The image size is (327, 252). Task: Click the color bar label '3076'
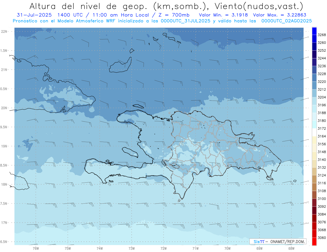[x=322, y=222]
